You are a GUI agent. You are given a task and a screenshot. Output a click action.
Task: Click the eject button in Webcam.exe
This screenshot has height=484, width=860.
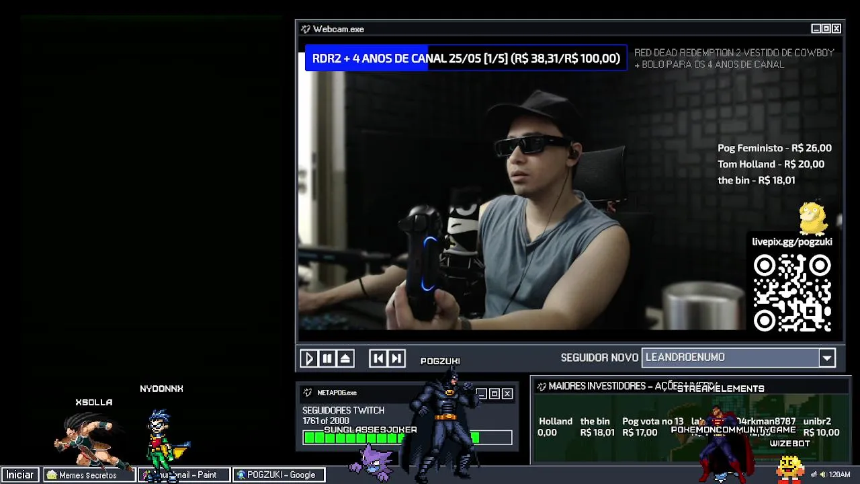click(x=345, y=358)
